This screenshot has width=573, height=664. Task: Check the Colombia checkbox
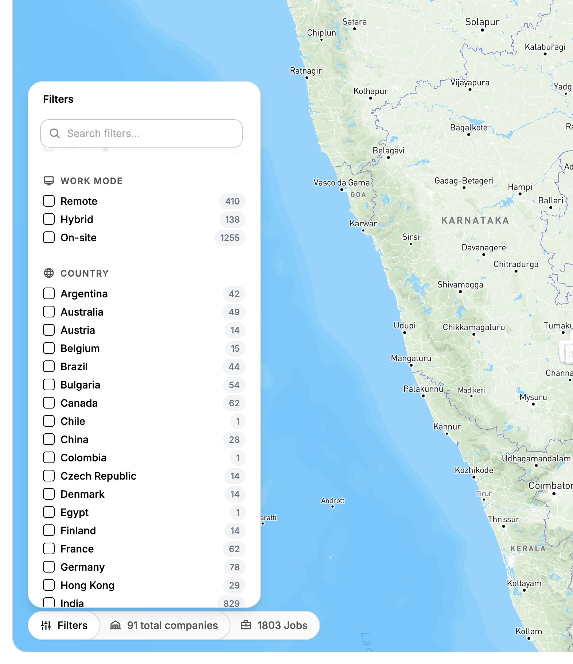point(49,458)
